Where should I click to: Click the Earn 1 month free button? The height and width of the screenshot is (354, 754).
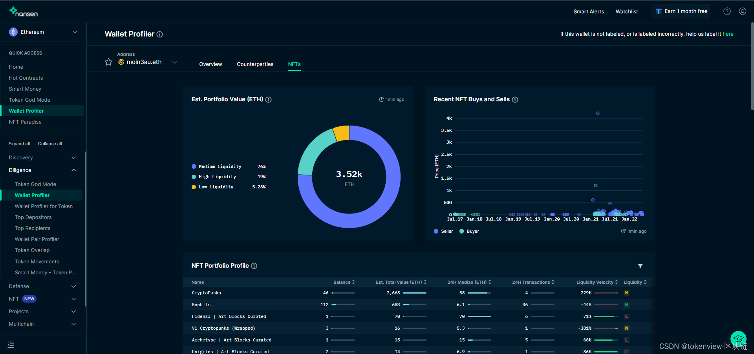click(682, 11)
